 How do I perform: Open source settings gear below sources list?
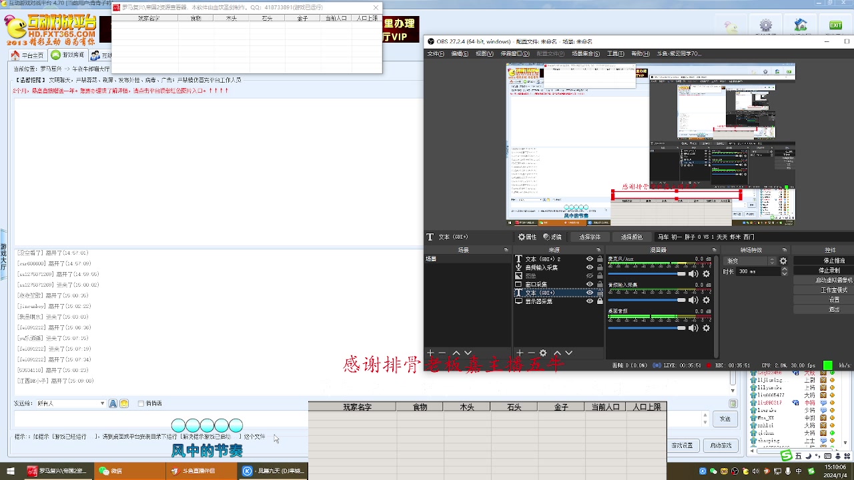[x=543, y=353]
